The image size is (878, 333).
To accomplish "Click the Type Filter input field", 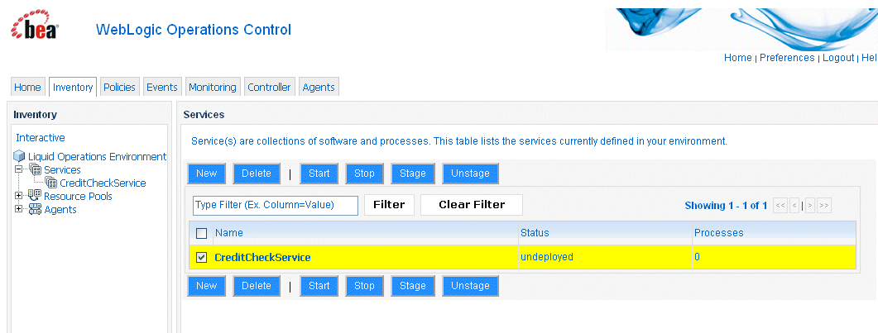I will (x=276, y=205).
